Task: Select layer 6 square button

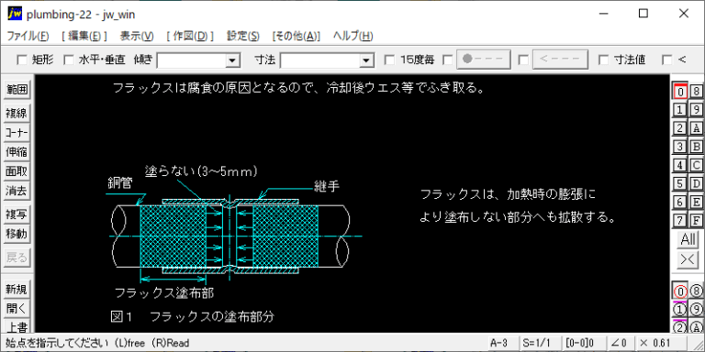Action: tap(680, 202)
